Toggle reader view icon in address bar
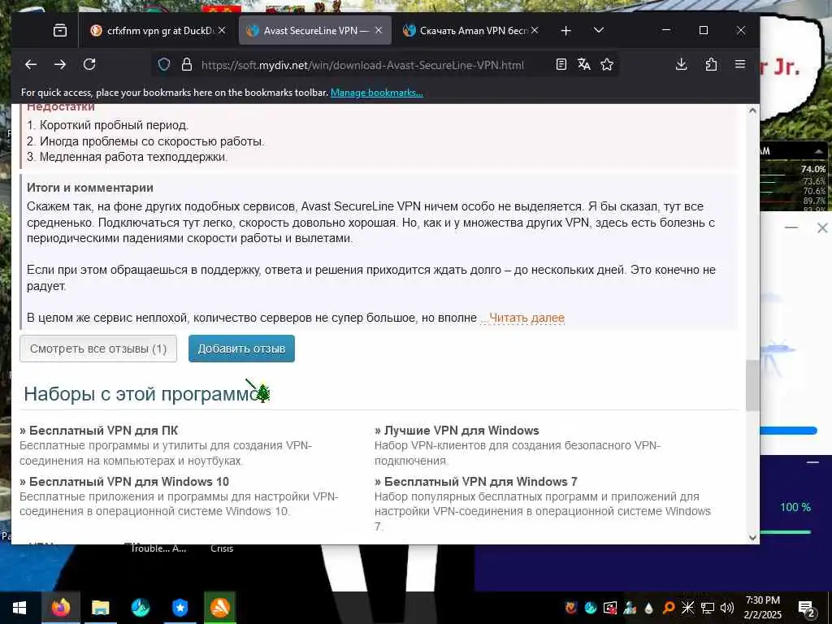 pyautogui.click(x=561, y=65)
